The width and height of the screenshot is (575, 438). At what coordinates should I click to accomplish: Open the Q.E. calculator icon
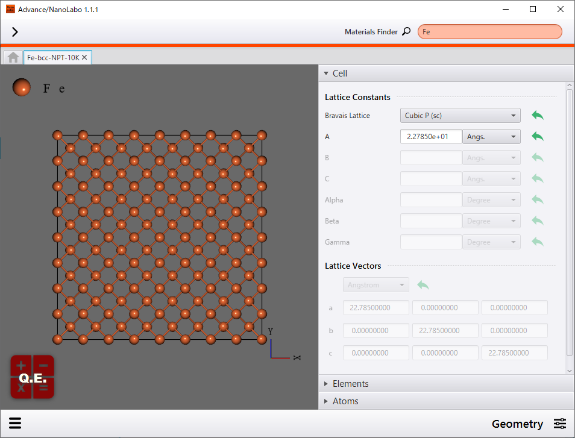click(x=33, y=377)
